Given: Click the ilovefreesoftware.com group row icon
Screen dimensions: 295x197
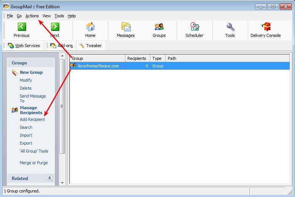Looking at the screenshot, I should [x=73, y=66].
